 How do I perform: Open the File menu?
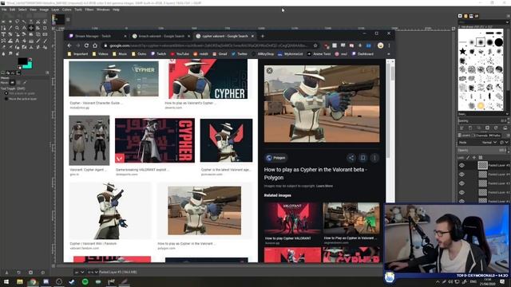pyautogui.click(x=4, y=10)
